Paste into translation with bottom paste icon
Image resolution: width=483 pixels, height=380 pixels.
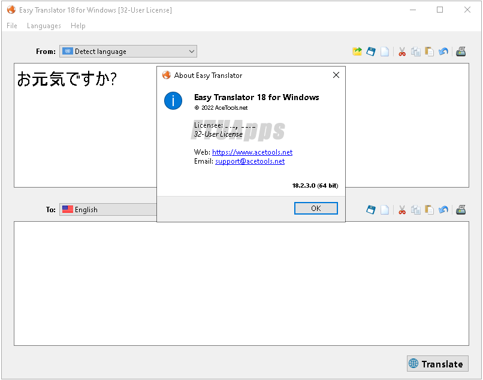430,210
